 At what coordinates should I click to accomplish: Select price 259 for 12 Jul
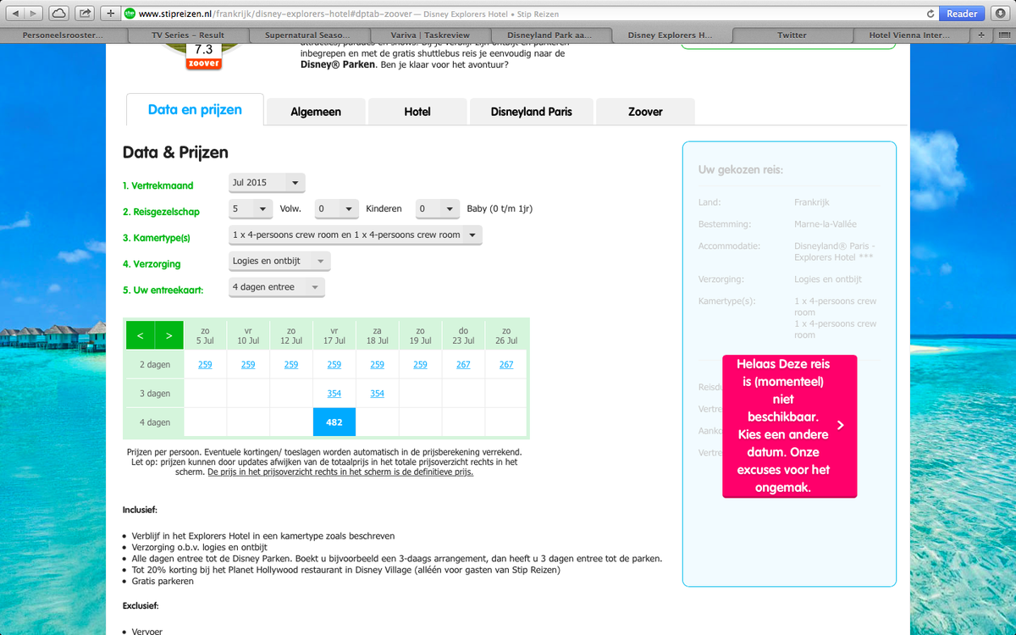pos(291,365)
